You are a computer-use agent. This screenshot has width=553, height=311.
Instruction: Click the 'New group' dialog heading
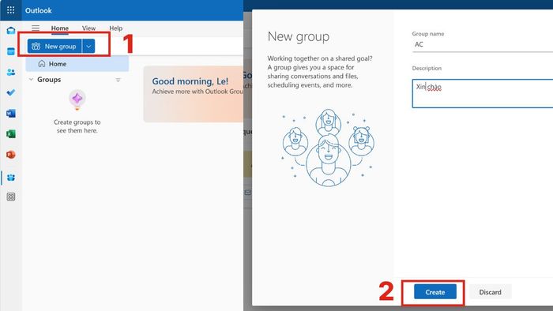tap(299, 36)
